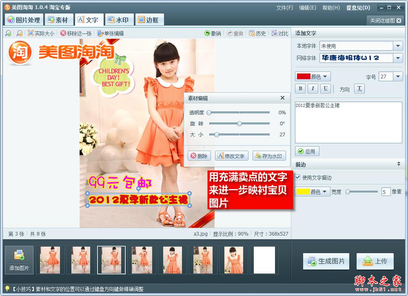The image size is (408, 296).
Task: Select the 99元包邮 text on canvas
Action: point(120,182)
